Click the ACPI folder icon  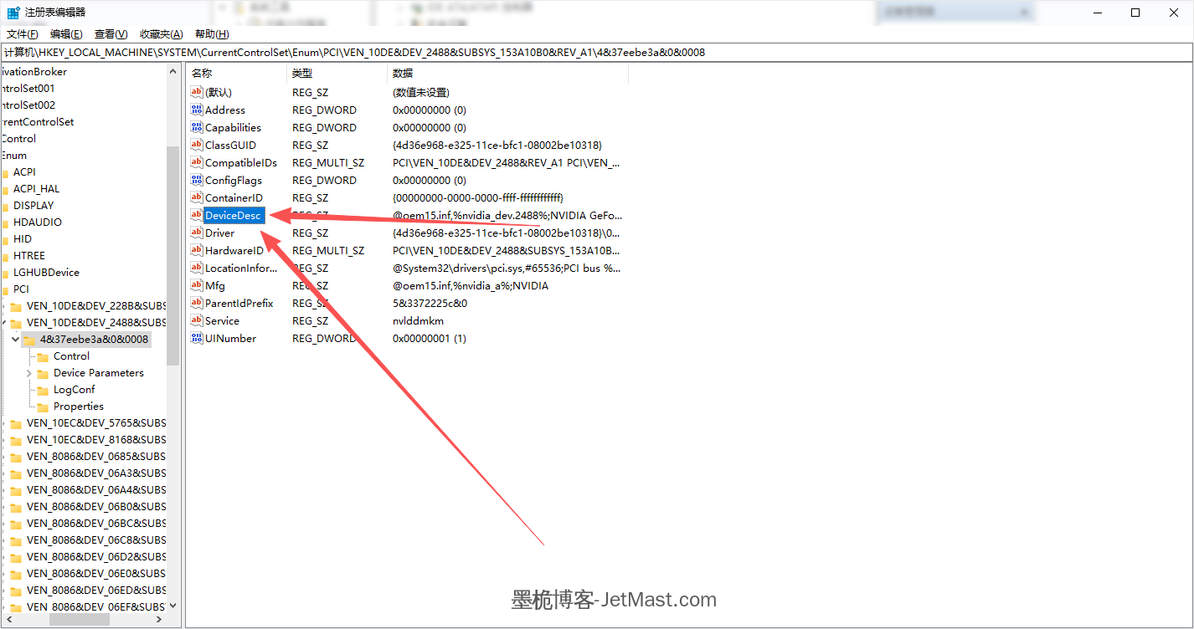coord(3,172)
